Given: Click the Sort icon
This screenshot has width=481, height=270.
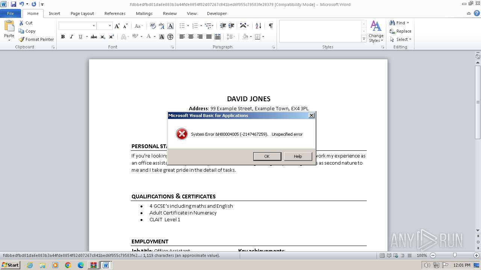Looking at the screenshot, I should click(258, 26).
